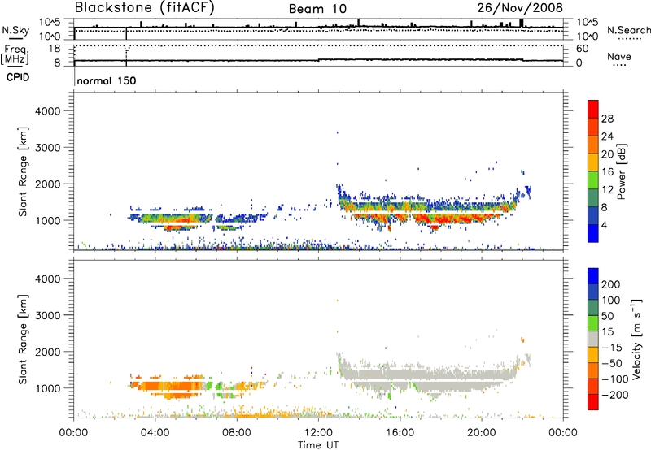This screenshot has width=651, height=450.
Task: Click the blue bottom of the power colorbar
Action: [x=593, y=233]
